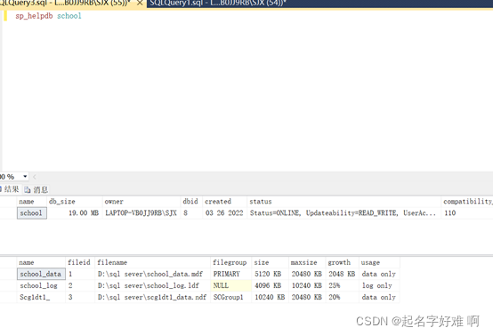
Task: Select the SQLQuery3.sql tab
Action: click(x=66, y=4)
